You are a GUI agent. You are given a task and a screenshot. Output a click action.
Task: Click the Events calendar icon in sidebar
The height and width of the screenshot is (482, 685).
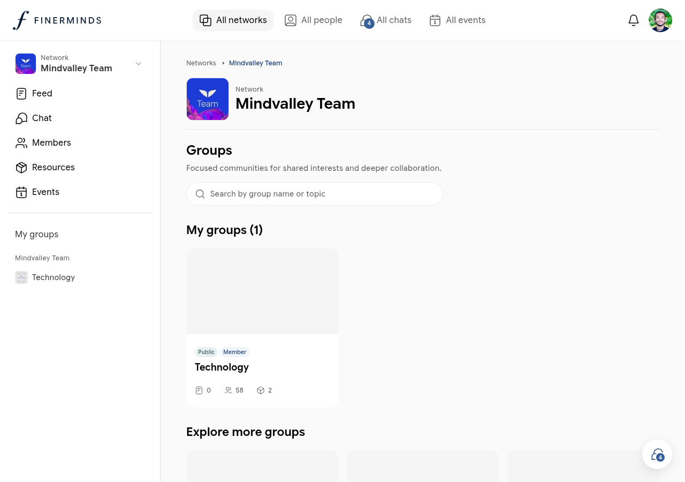point(21,192)
